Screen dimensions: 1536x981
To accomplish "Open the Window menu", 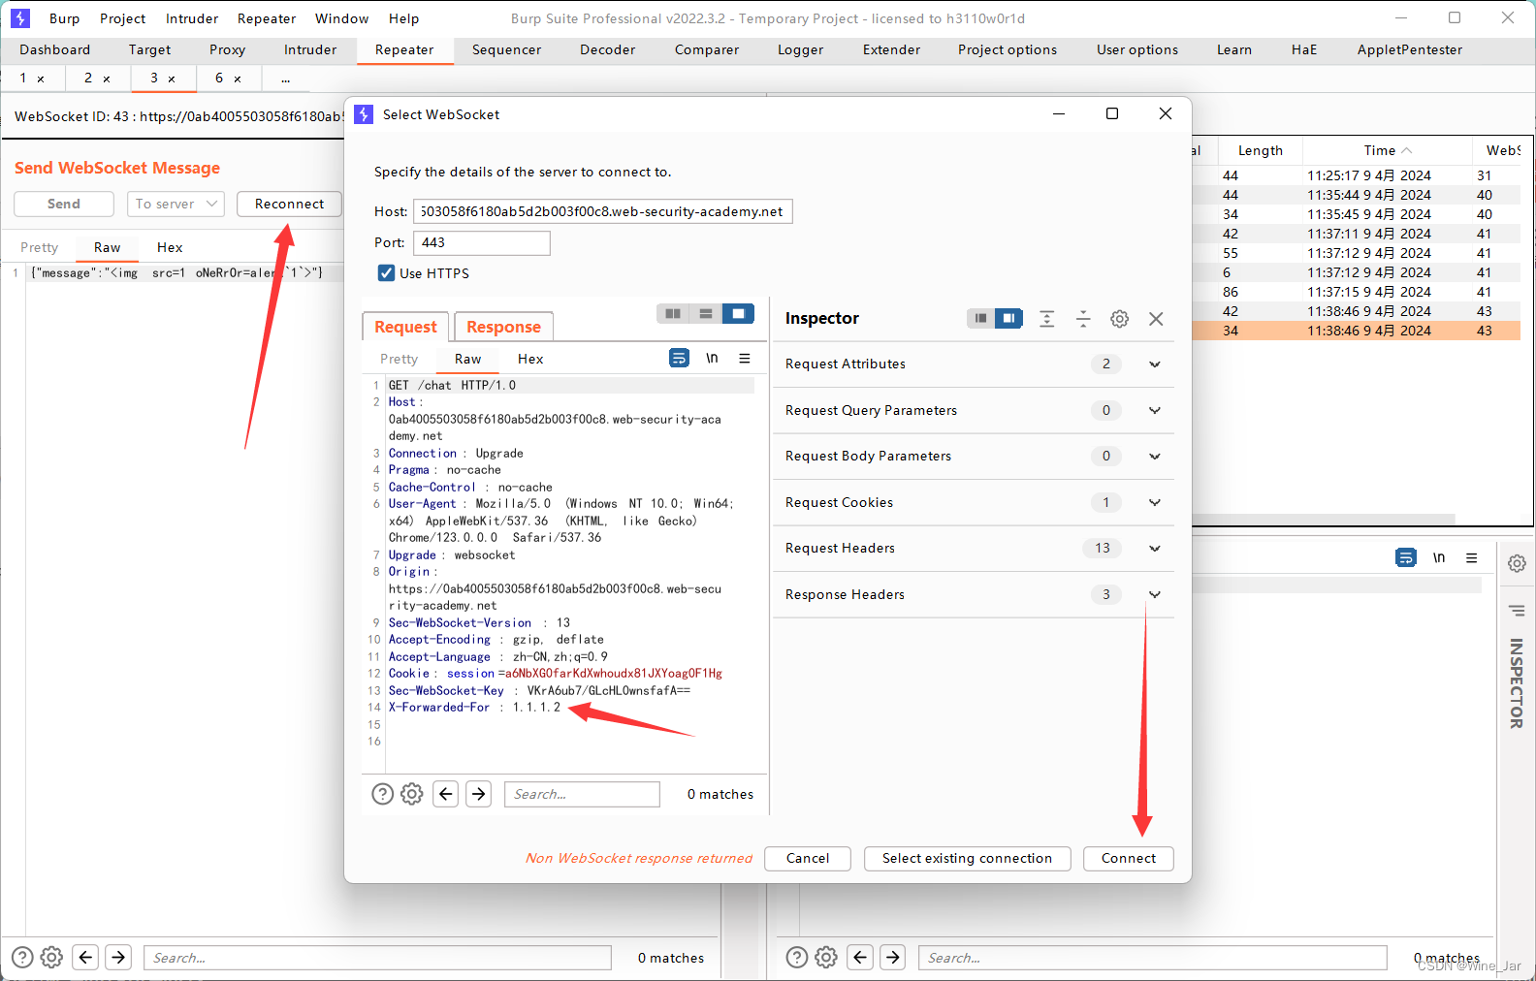I will [x=341, y=18].
